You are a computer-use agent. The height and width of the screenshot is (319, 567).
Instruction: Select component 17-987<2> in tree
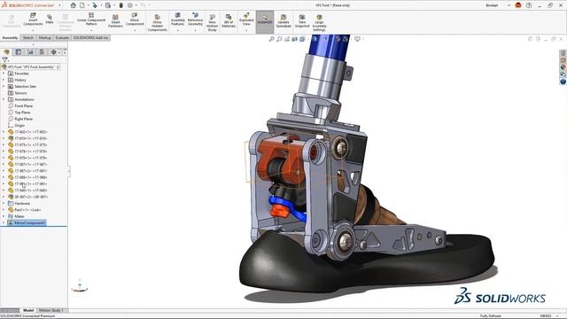pyautogui.click(x=30, y=171)
